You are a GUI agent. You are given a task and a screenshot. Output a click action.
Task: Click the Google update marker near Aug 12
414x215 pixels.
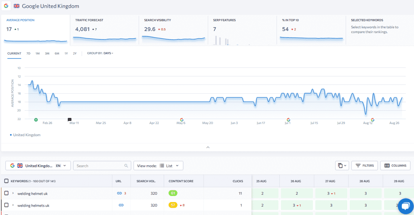(372, 120)
